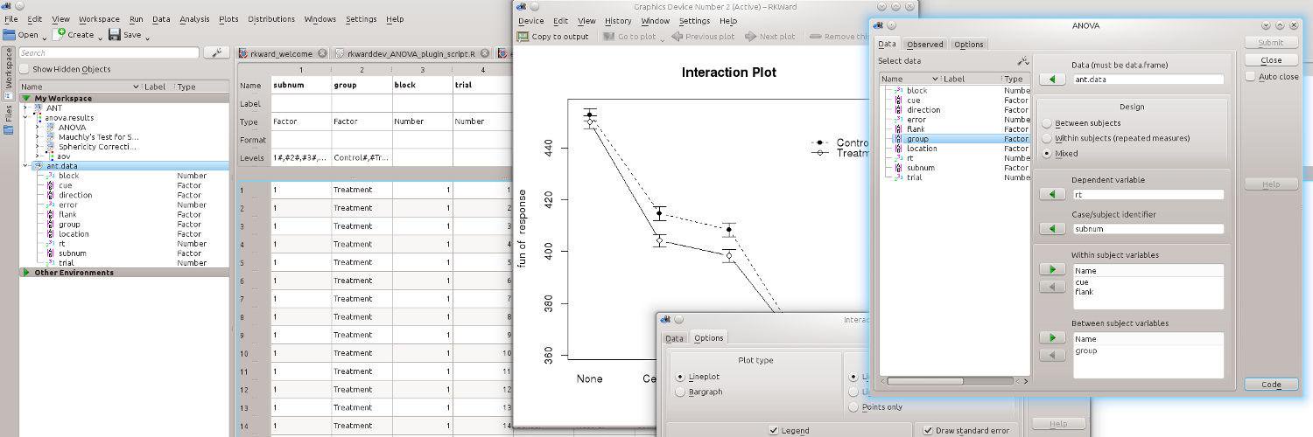
Task: Click scroll-right arrow of ANOVA data list
Action: (x=1025, y=381)
